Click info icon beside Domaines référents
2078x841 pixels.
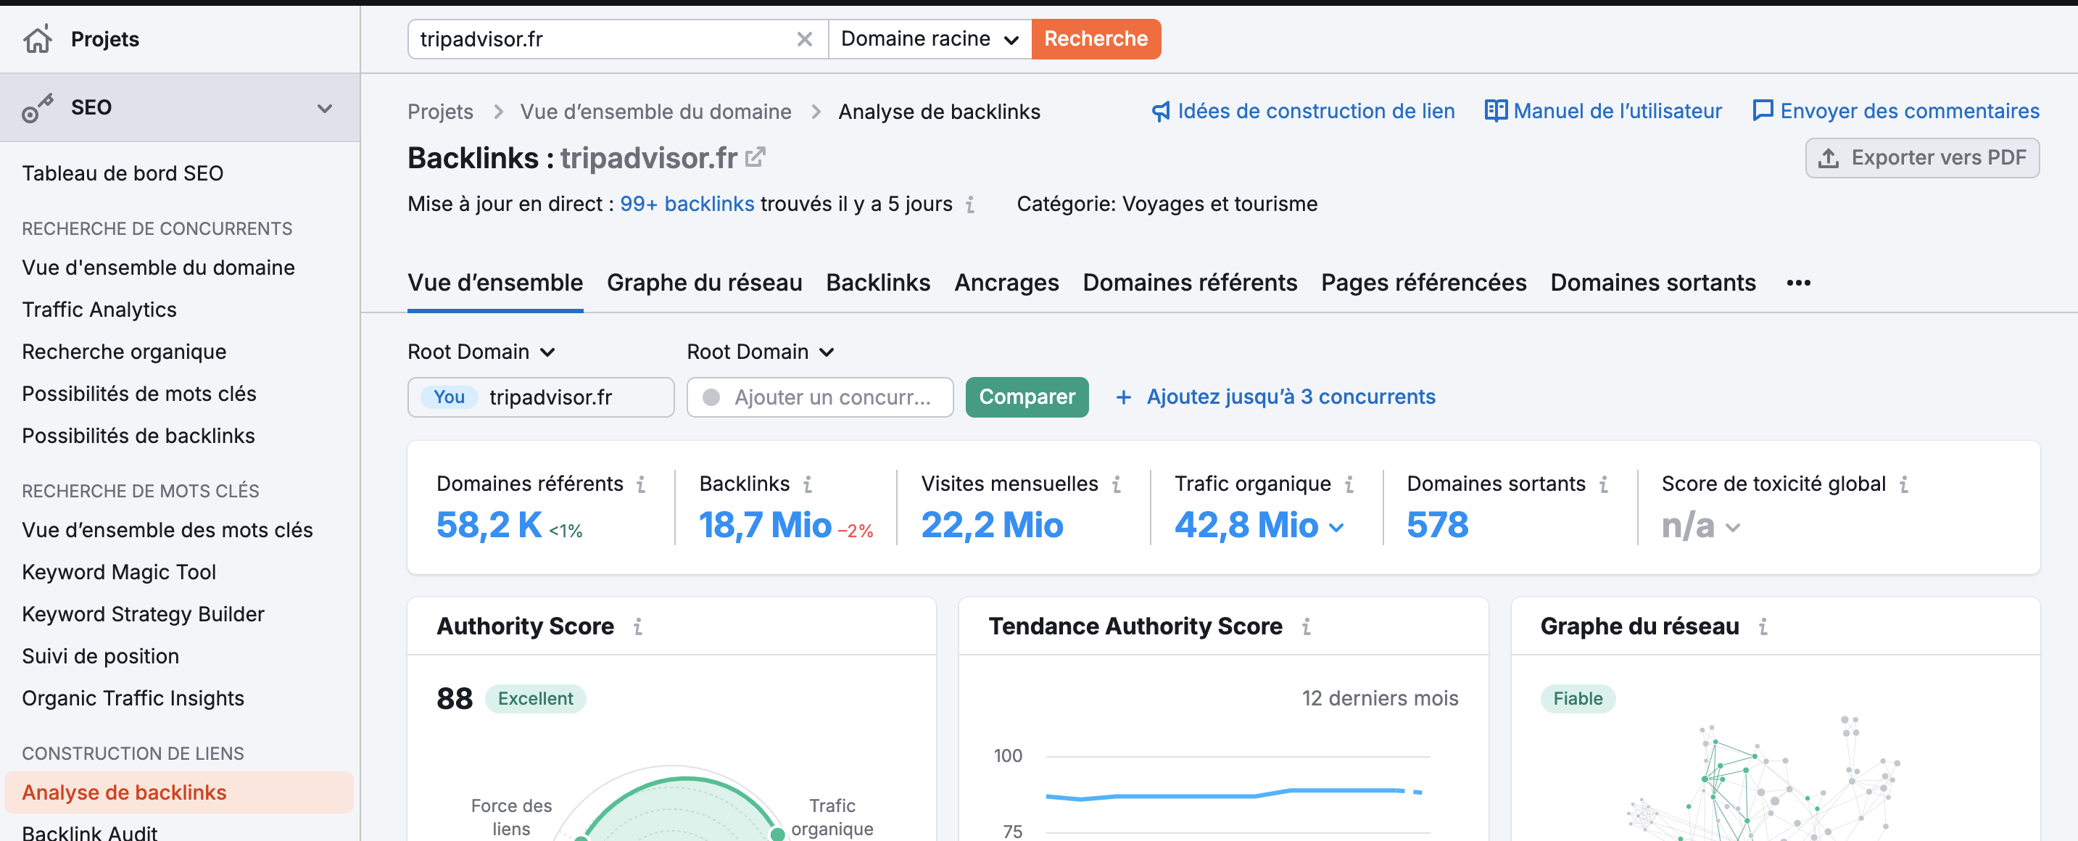point(640,484)
